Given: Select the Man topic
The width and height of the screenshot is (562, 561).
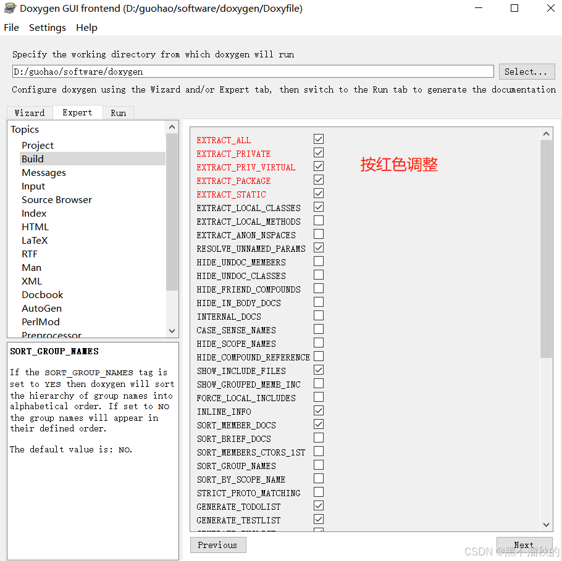Looking at the screenshot, I should point(31,268).
